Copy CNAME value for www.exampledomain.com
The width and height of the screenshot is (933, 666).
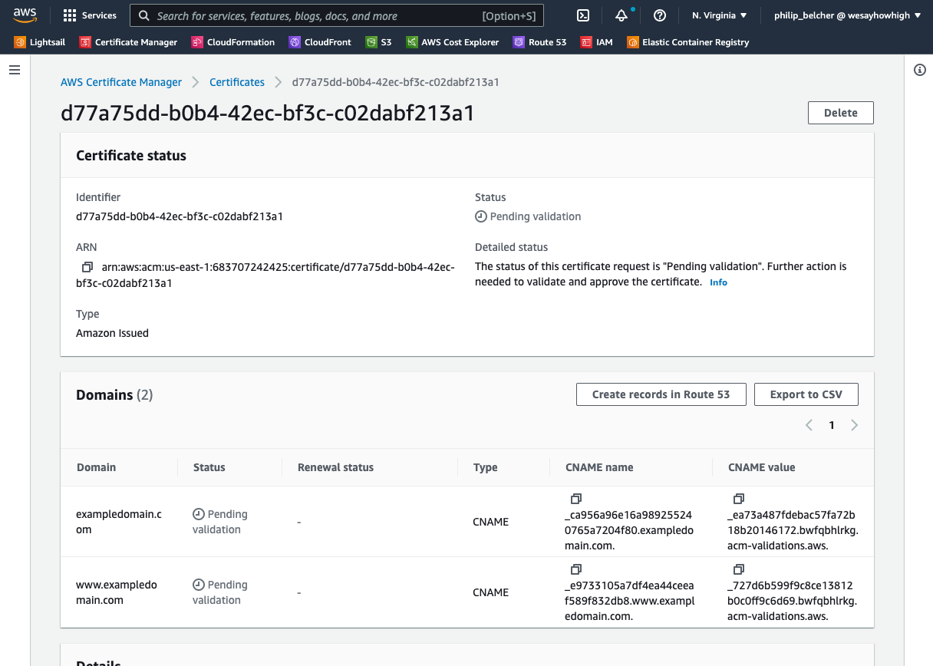tap(739, 569)
